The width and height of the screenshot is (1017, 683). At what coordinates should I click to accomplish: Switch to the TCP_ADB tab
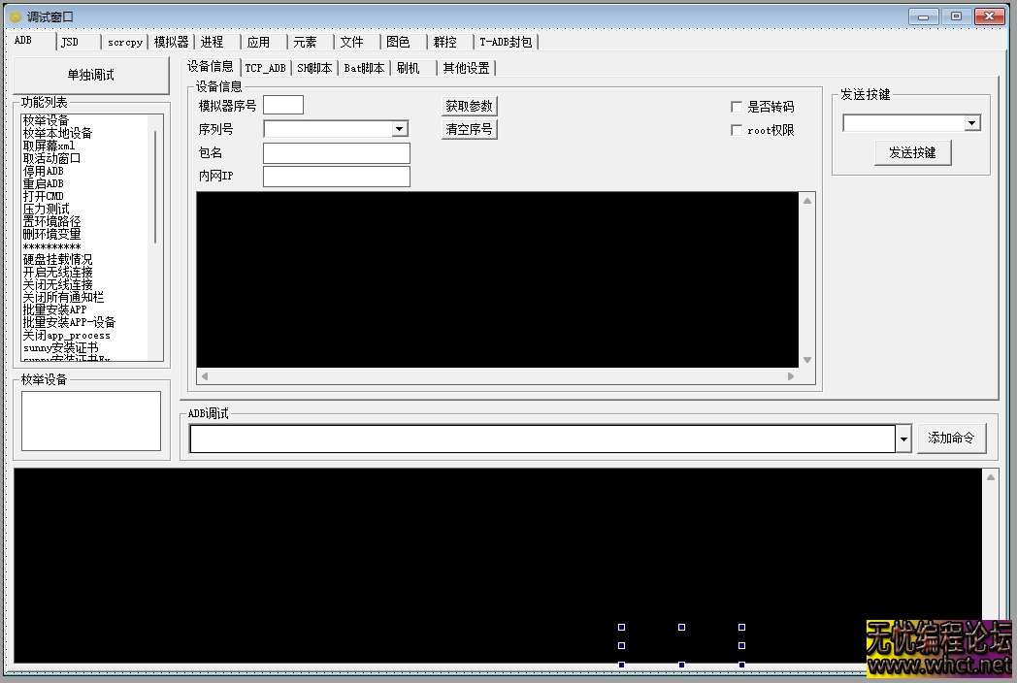[x=265, y=67]
